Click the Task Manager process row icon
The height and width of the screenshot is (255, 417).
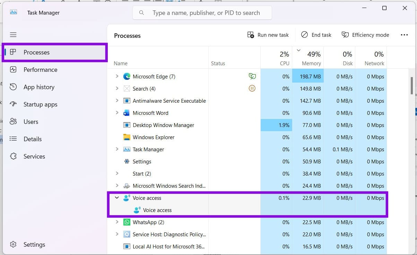click(x=127, y=149)
